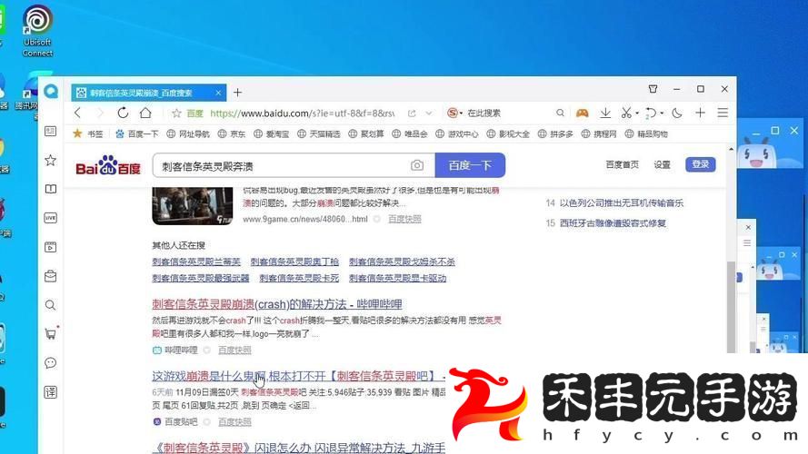
Task: Reload the current page
Action: [123, 113]
